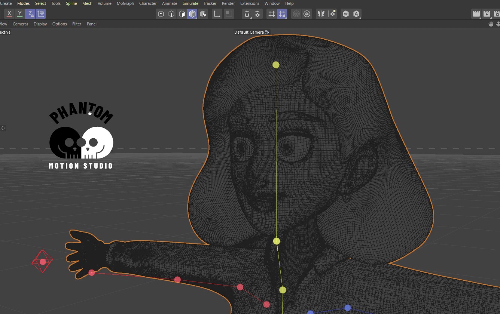Select yellow neck joint below the chin

point(277,241)
